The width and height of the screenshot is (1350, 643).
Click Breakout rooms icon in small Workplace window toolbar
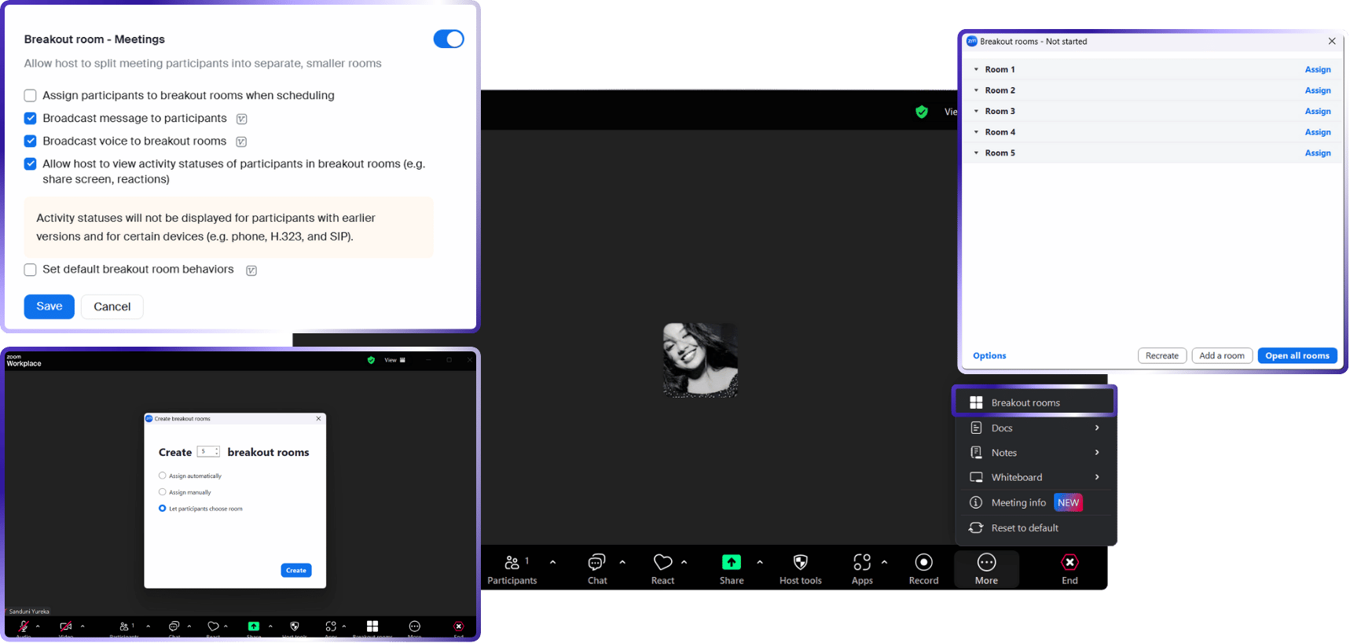click(x=372, y=626)
